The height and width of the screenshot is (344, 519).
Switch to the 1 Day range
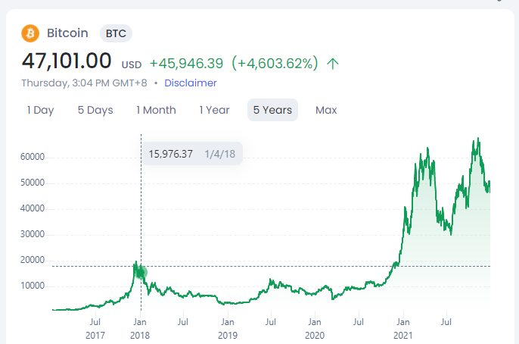(x=40, y=110)
